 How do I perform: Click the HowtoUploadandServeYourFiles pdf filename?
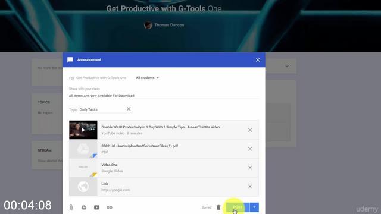tap(139, 146)
